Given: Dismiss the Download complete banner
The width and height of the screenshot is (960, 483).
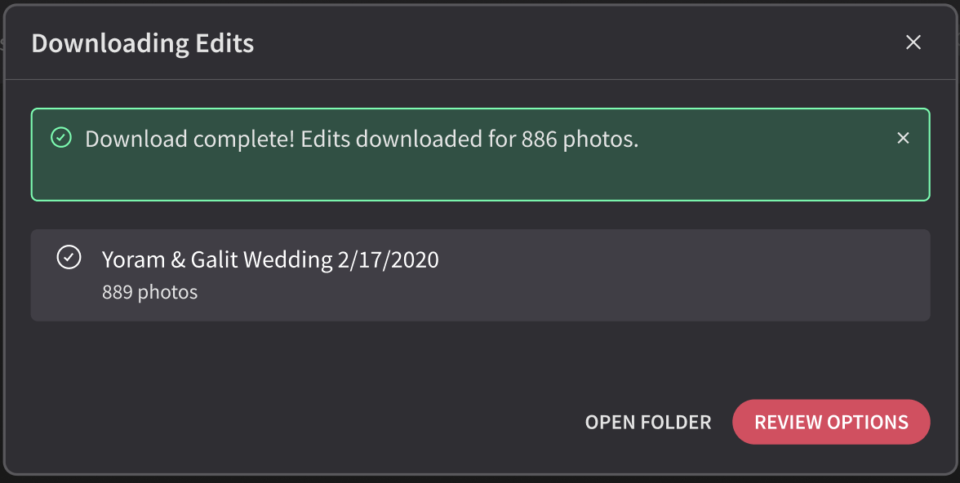Looking at the screenshot, I should tap(903, 139).
